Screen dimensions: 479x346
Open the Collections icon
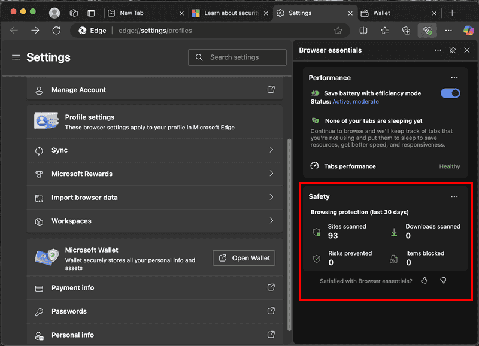407,31
